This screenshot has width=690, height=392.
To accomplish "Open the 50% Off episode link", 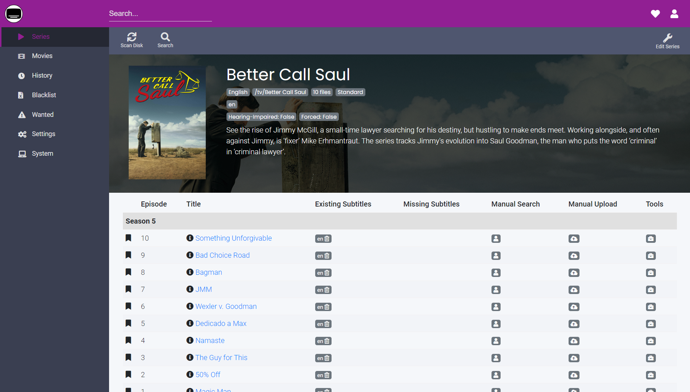I will (x=208, y=374).
